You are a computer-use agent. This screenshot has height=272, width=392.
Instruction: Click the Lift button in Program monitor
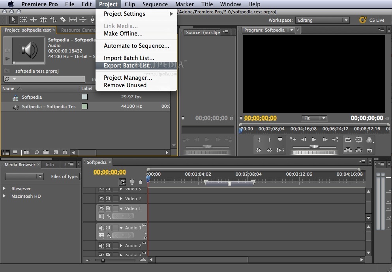tap(348, 150)
